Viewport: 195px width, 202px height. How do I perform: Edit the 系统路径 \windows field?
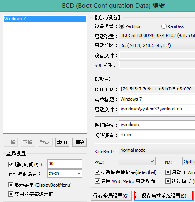pos(157,125)
